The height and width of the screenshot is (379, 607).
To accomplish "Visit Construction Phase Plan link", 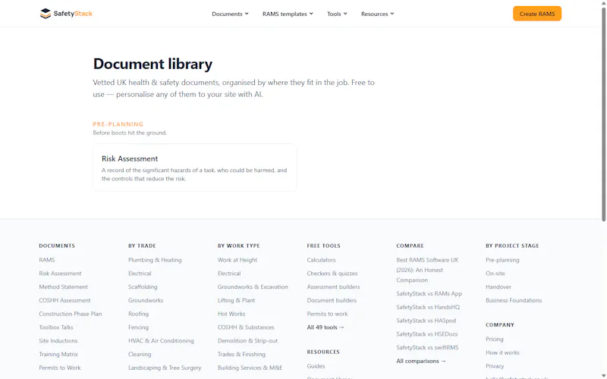I will [x=70, y=314].
